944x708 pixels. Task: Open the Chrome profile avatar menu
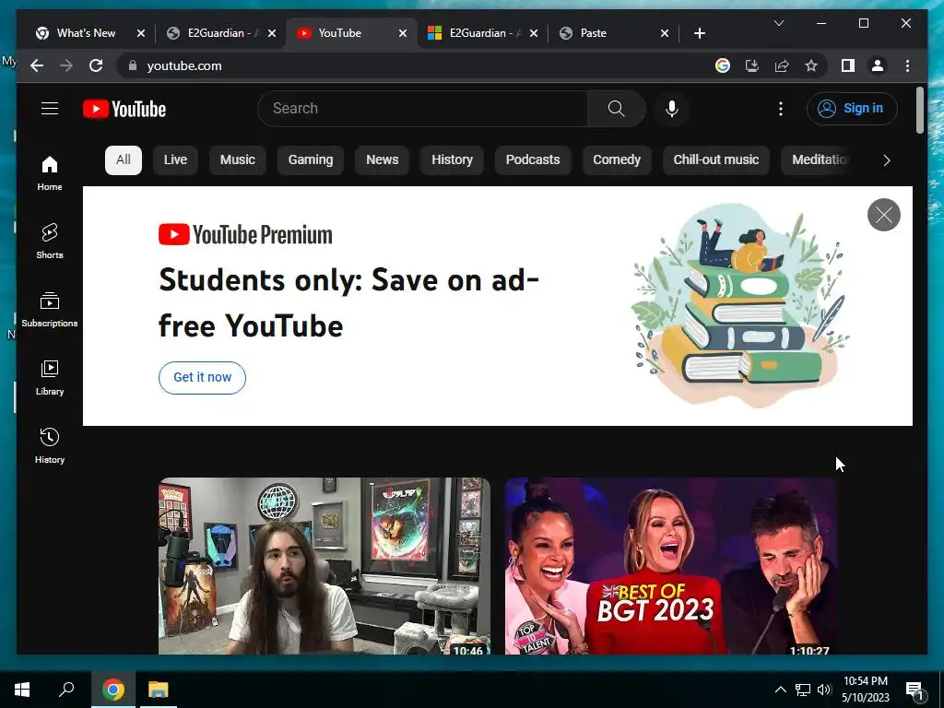click(878, 65)
